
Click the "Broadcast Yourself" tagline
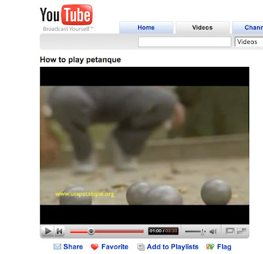click(68, 29)
